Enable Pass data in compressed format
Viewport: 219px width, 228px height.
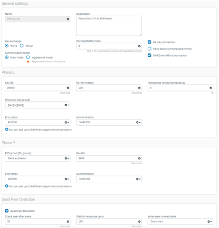click(x=149, y=49)
